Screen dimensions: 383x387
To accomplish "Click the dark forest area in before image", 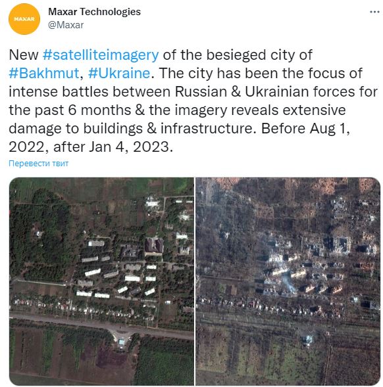I will (41, 237).
